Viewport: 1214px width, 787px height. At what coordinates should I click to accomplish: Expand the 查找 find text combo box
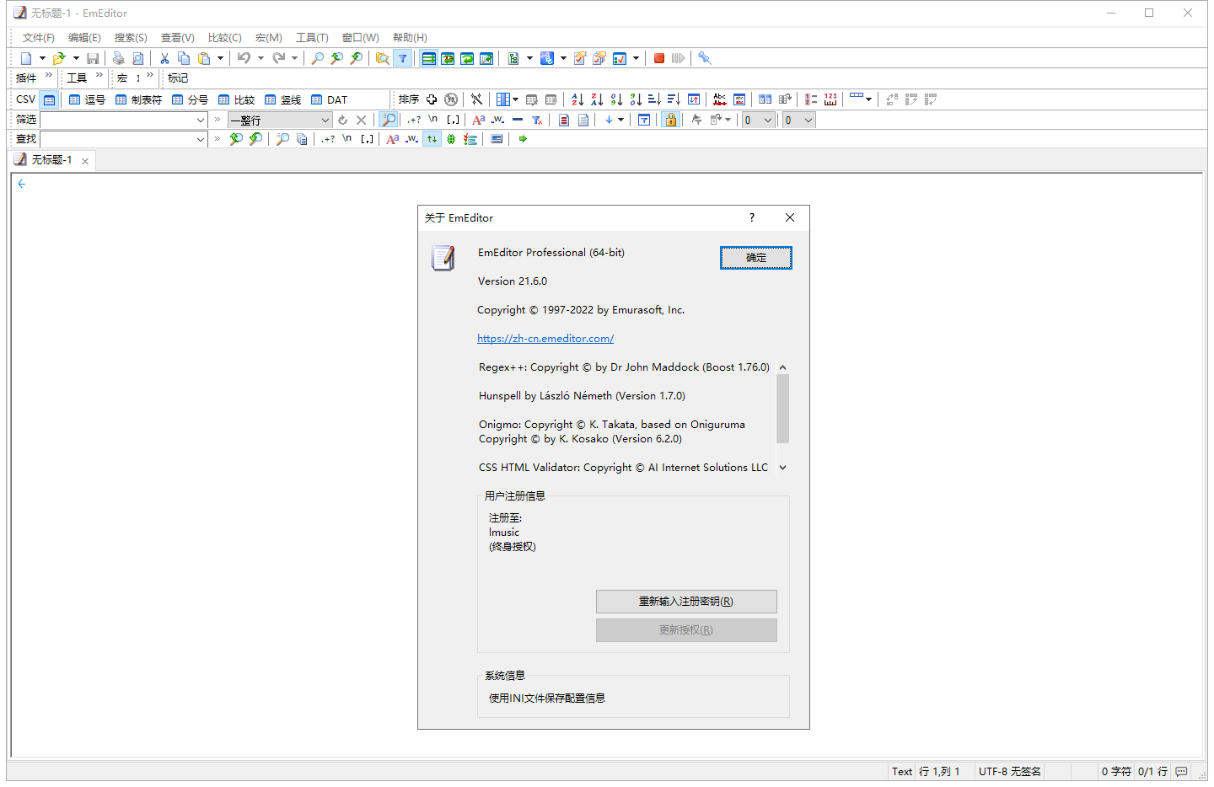201,139
